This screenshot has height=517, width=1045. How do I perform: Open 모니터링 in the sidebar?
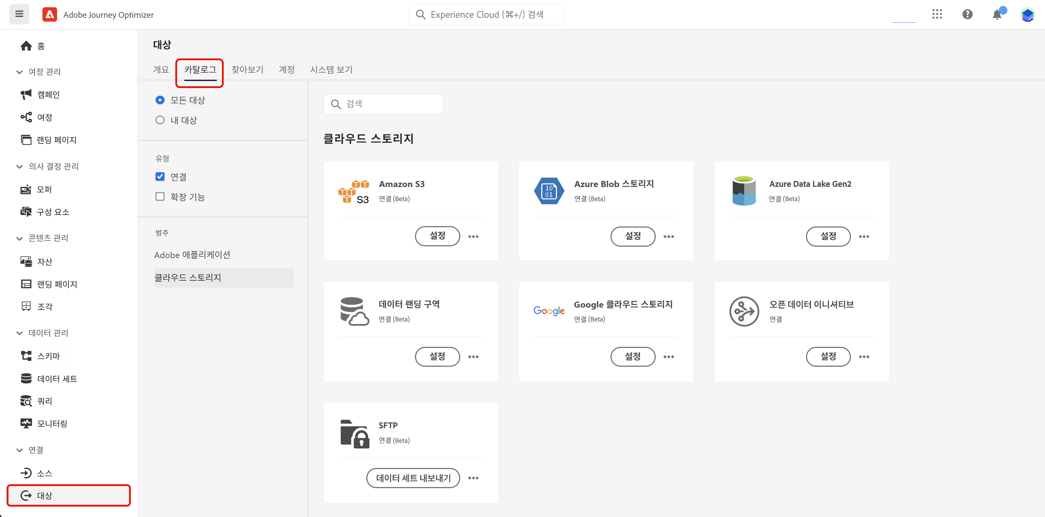(x=52, y=423)
